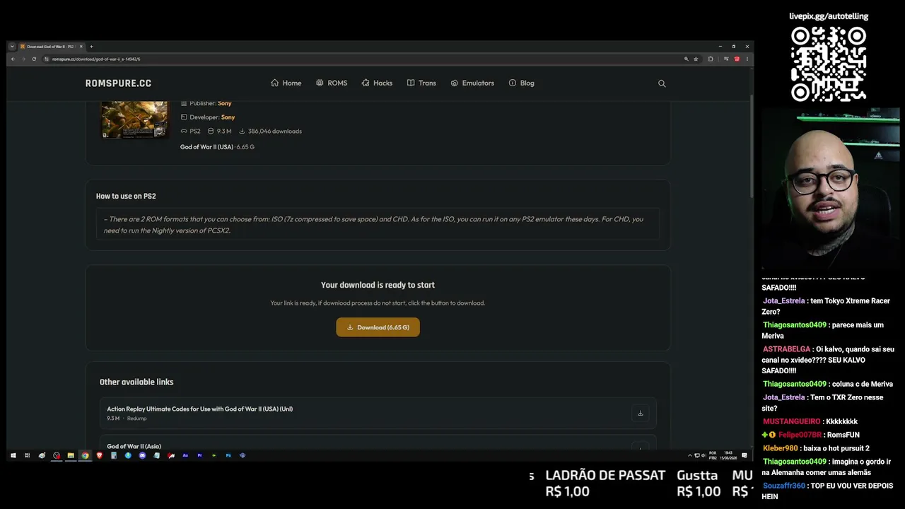Click the ROMSPURE.CC site logo
The height and width of the screenshot is (509, 905).
tap(118, 83)
